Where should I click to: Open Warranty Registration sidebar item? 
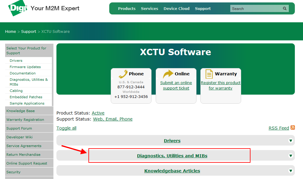pyautogui.click(x=29, y=120)
